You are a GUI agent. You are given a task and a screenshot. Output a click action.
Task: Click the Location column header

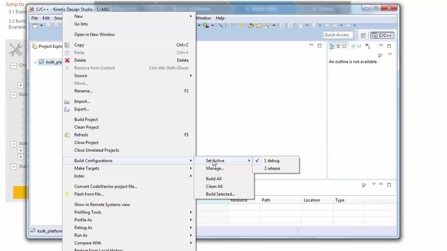317,200
